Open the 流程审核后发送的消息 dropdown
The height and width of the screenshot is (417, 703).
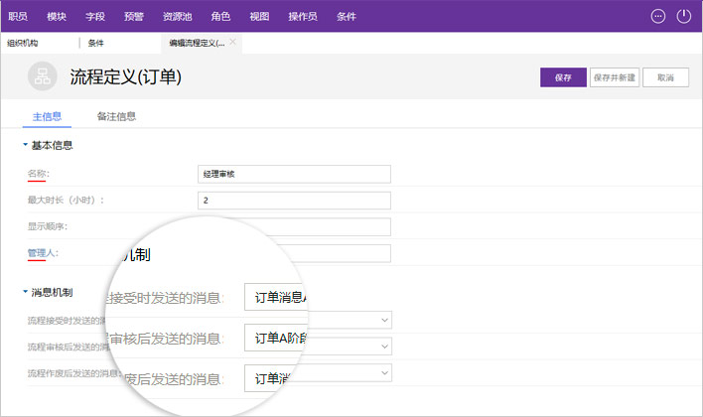pos(384,347)
